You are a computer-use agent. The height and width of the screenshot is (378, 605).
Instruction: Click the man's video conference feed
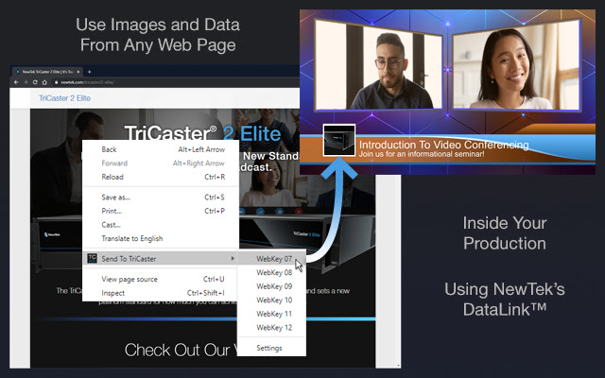[x=379, y=65]
